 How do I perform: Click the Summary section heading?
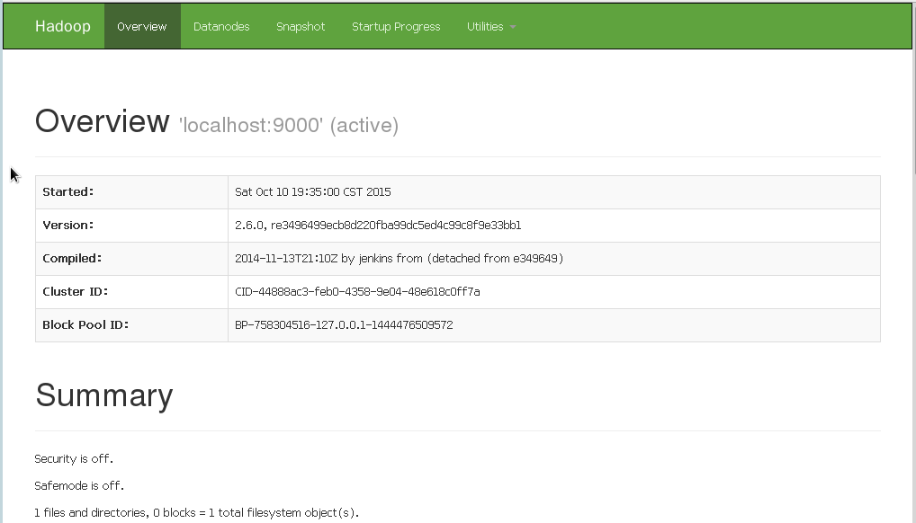[104, 395]
